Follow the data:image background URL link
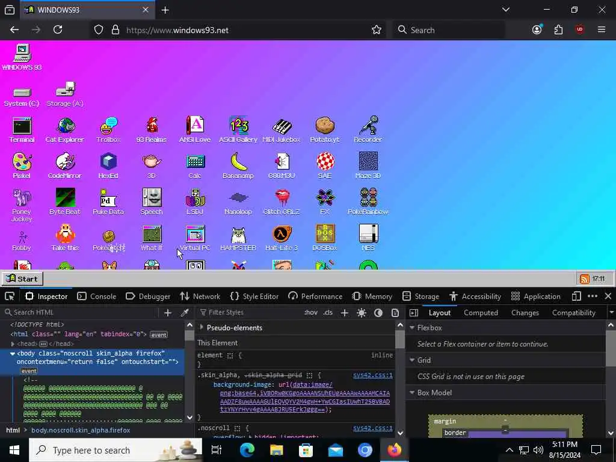The height and width of the screenshot is (462, 616). click(x=305, y=397)
